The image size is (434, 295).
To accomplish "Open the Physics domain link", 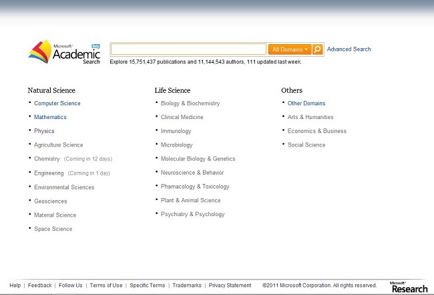I will point(44,131).
